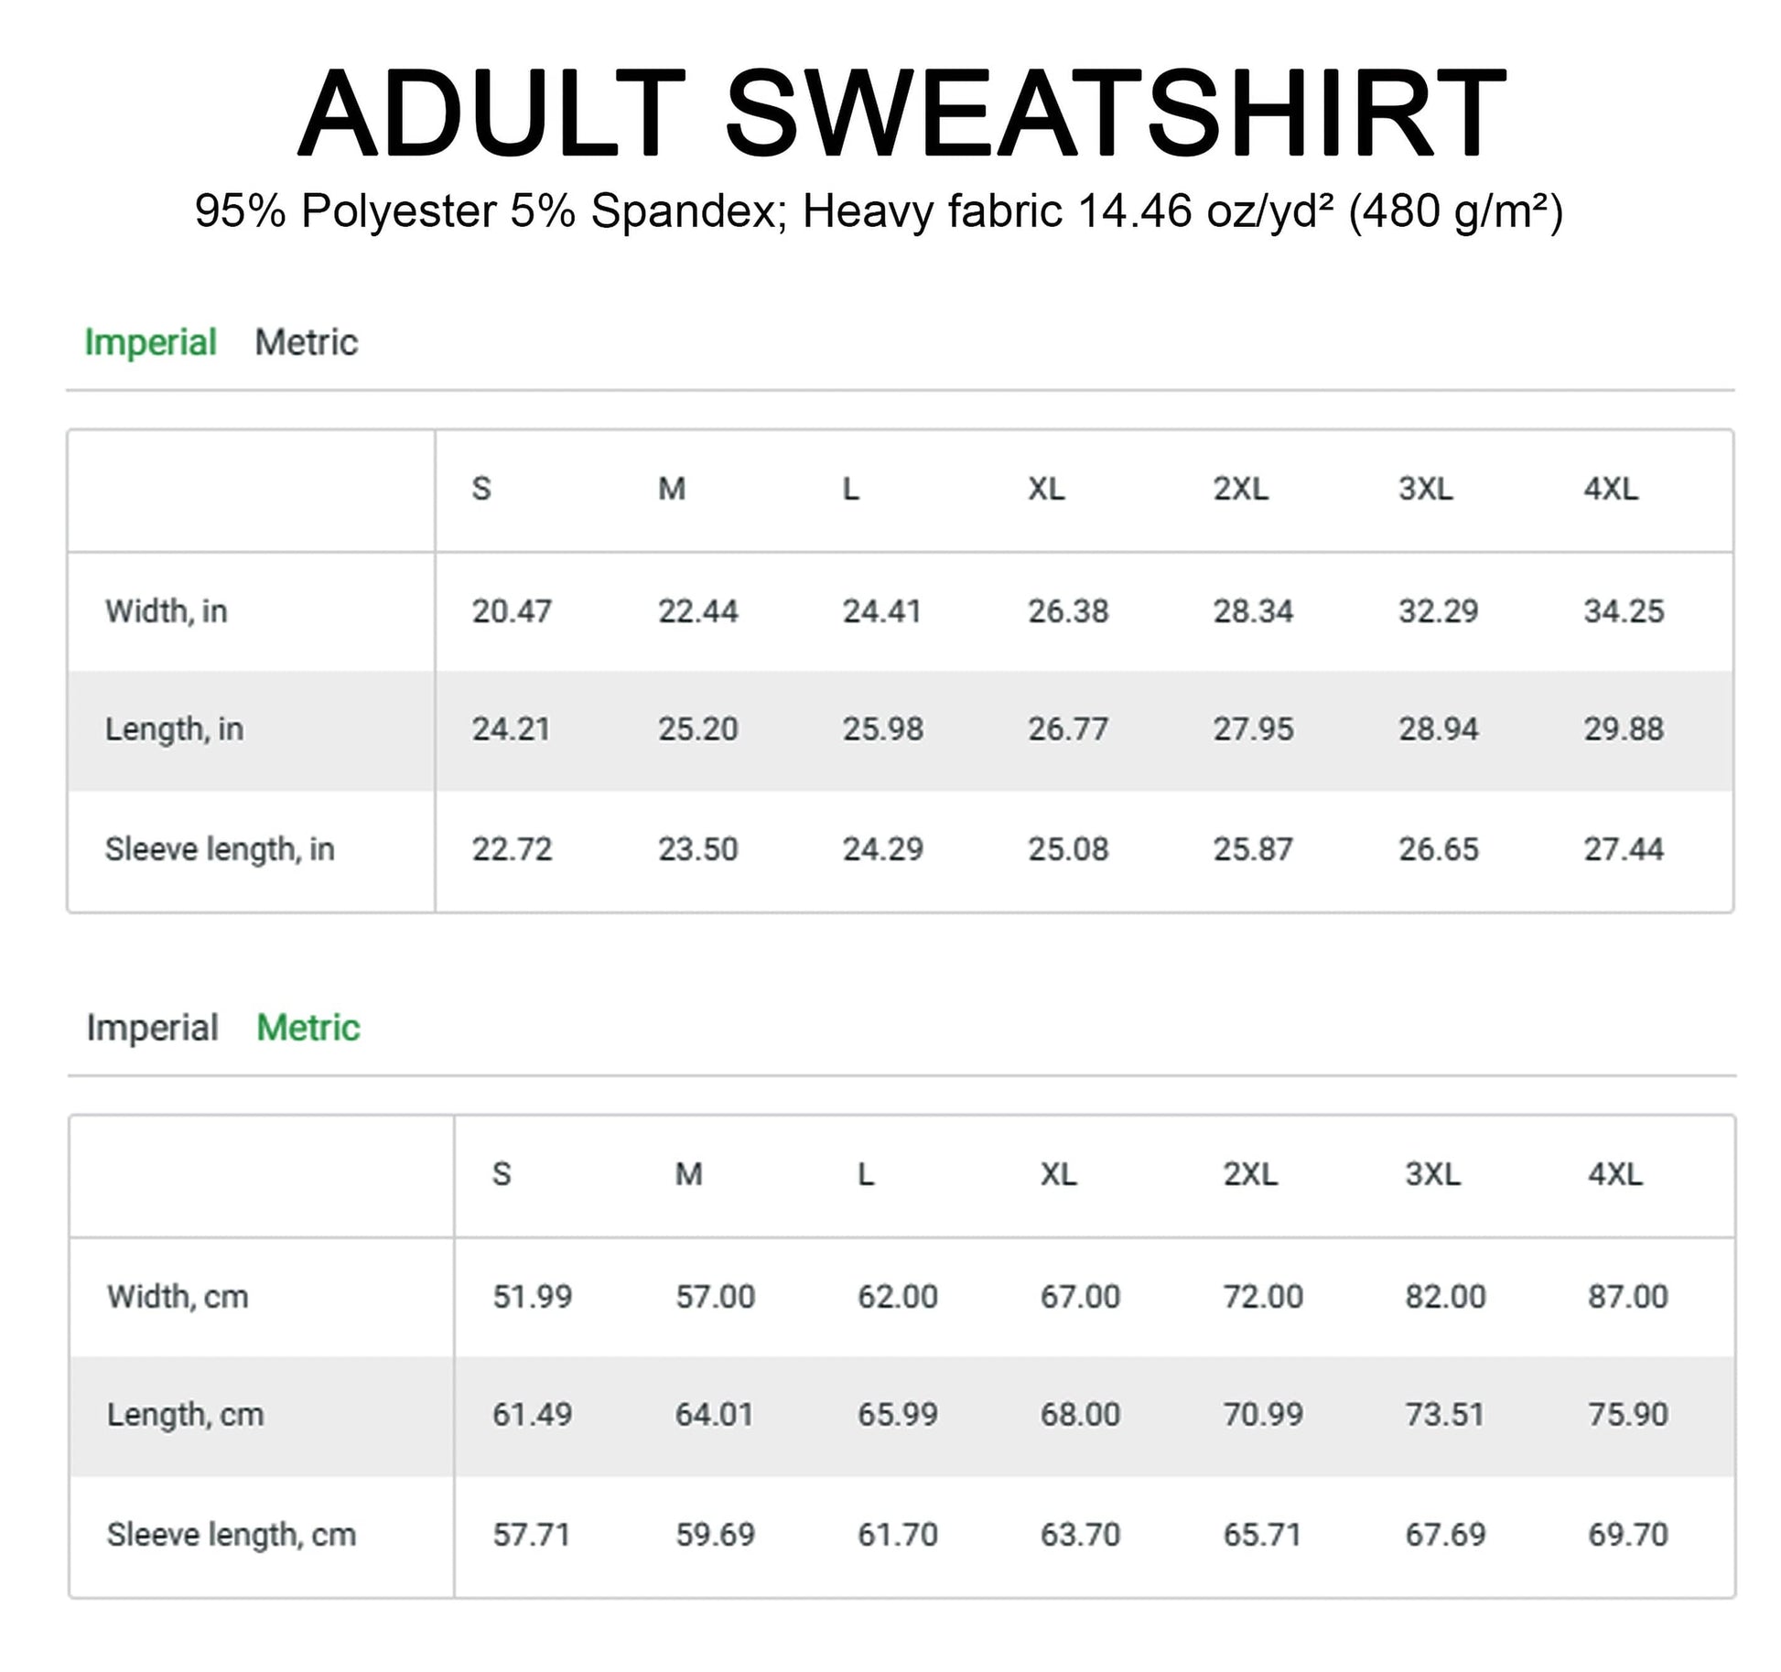Screen dimensions: 1781x1672
Task: Click the "Length, cm" row label
Action: tap(185, 1415)
